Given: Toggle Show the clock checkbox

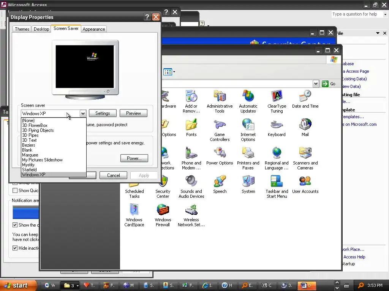Looking at the screenshot, I should pyautogui.click(x=15, y=225).
